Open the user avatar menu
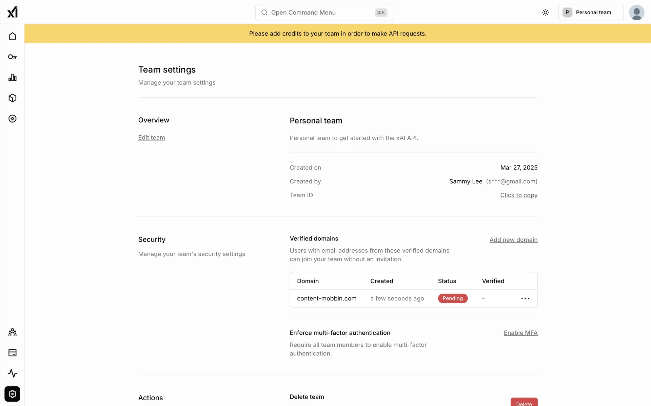651x406 pixels. pyautogui.click(x=636, y=13)
